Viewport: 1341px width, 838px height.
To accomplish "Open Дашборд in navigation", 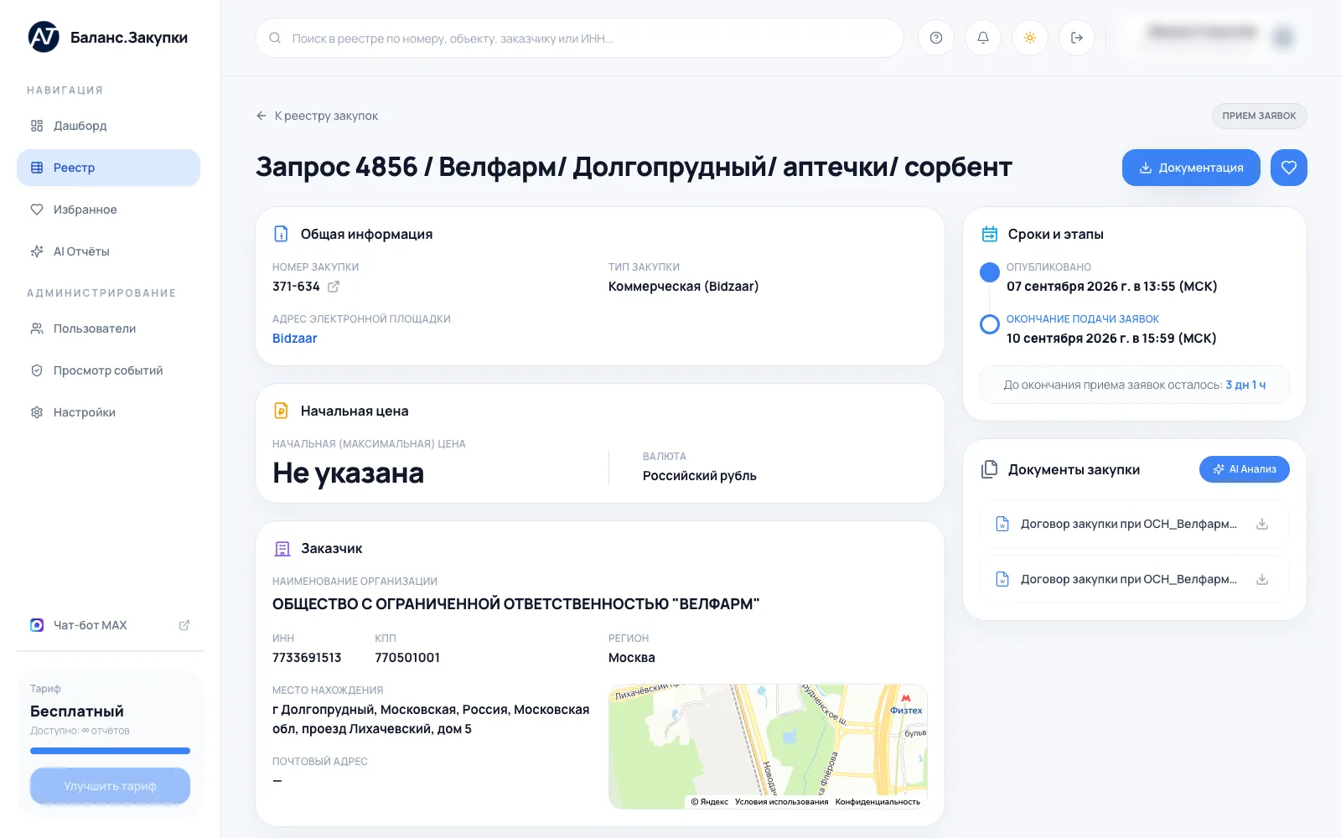I will (x=108, y=126).
